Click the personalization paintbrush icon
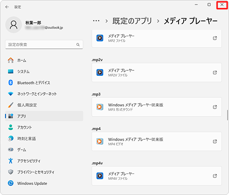This screenshot has width=229, height=195. point(11,105)
